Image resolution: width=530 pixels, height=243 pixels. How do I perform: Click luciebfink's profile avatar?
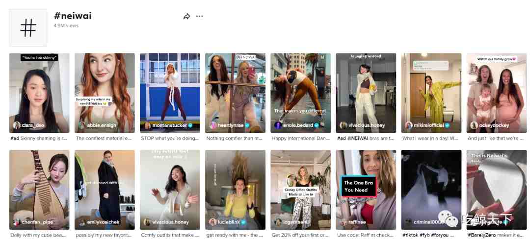212,222
